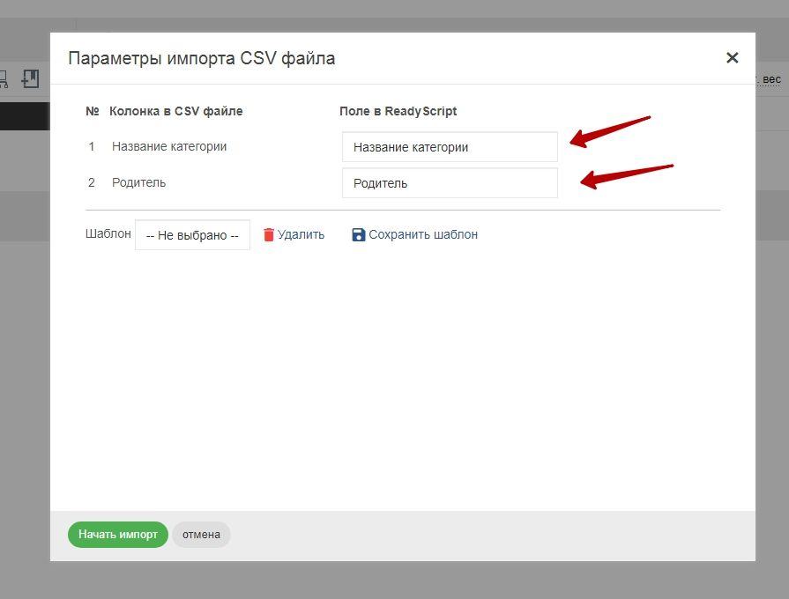Start import with 'Начать импорт' button
The height and width of the screenshot is (599, 789).
(x=118, y=534)
